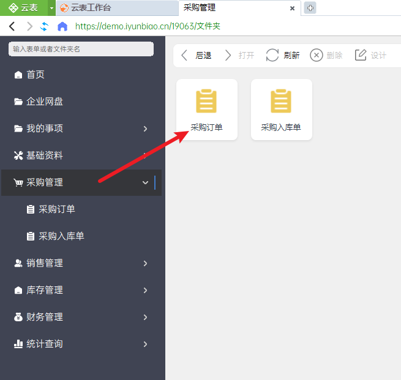This screenshot has height=380, width=401.
Task: Collapse 采购管理 chevron
Action: 145,182
